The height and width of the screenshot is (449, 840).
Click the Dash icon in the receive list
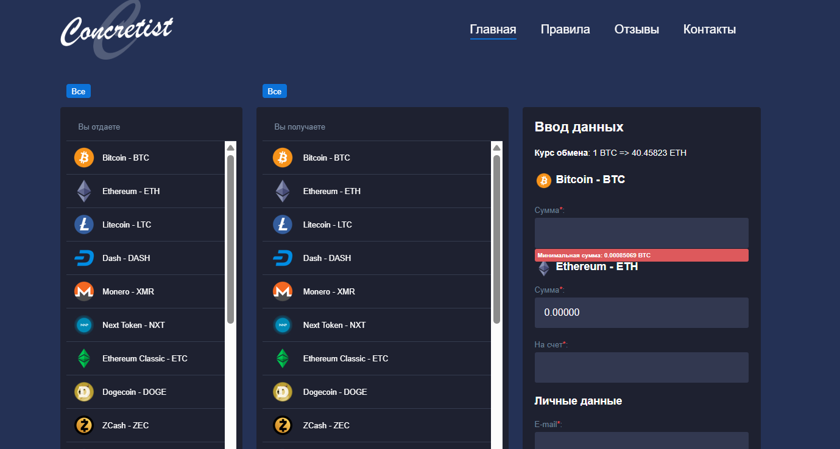pyautogui.click(x=283, y=258)
